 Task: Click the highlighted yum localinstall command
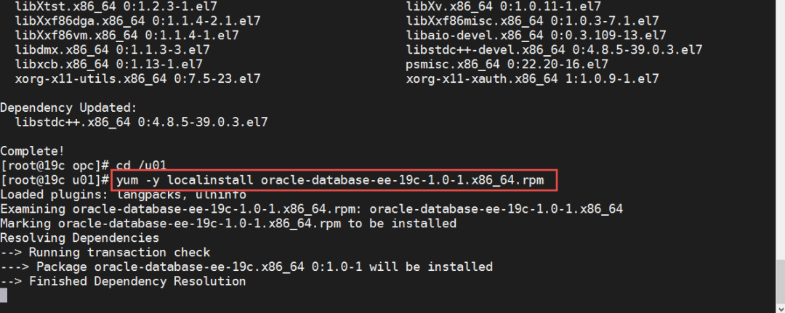click(336, 179)
